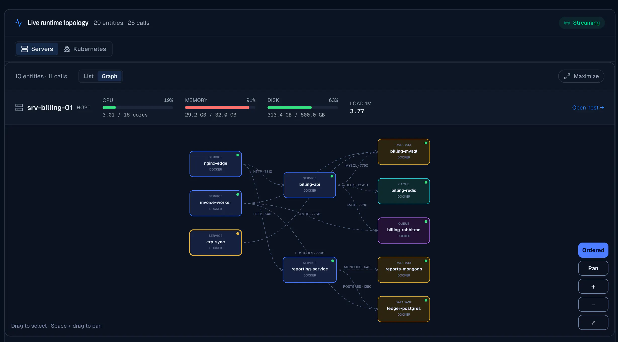Maximize the topology graph panel

tap(581, 76)
